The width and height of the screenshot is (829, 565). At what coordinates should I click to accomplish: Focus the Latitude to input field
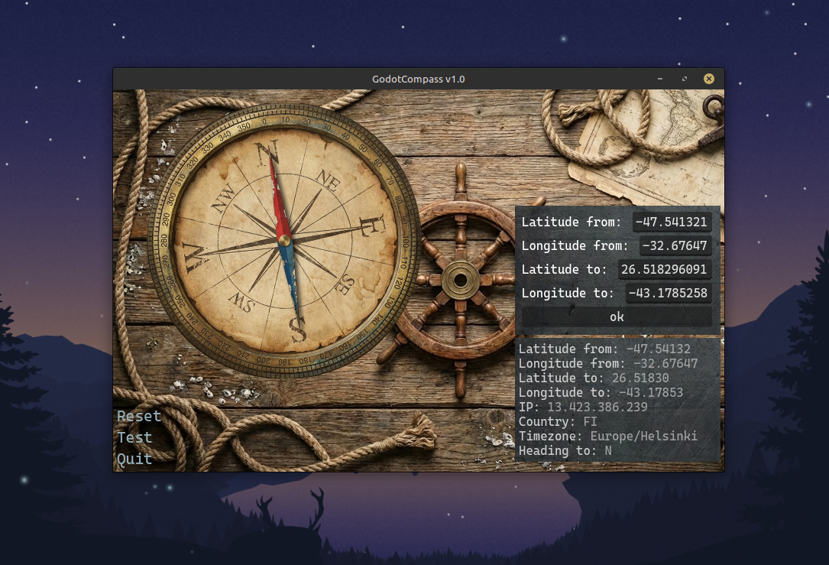665,269
